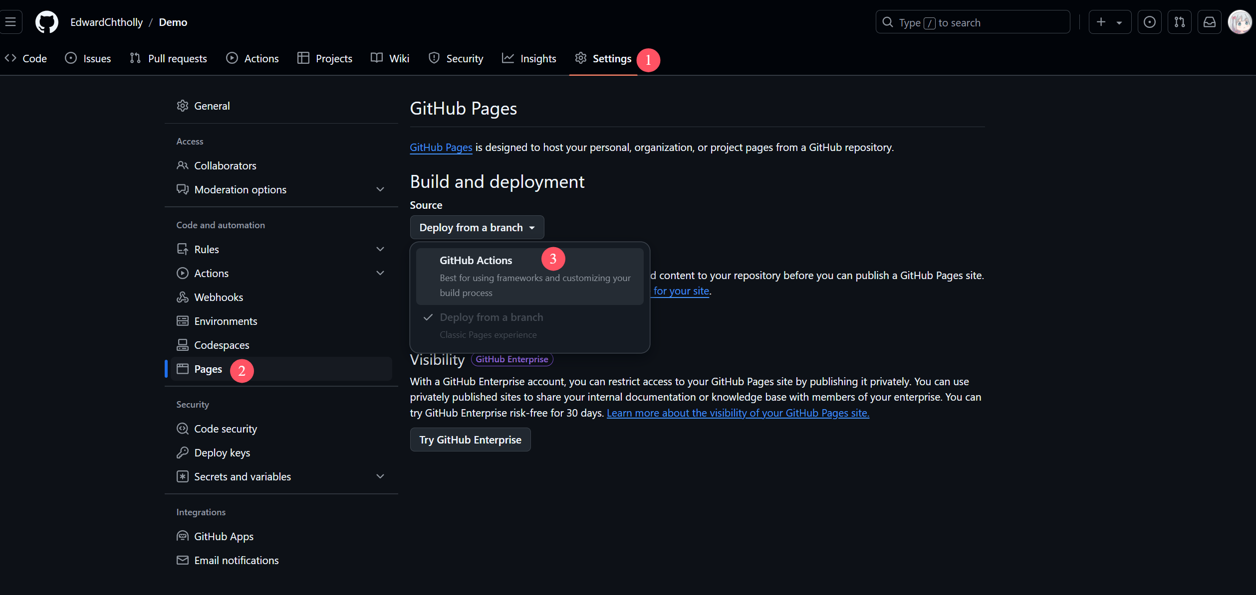This screenshot has height=595, width=1256.
Task: Switch to the Actions tab
Action: pyautogui.click(x=252, y=58)
